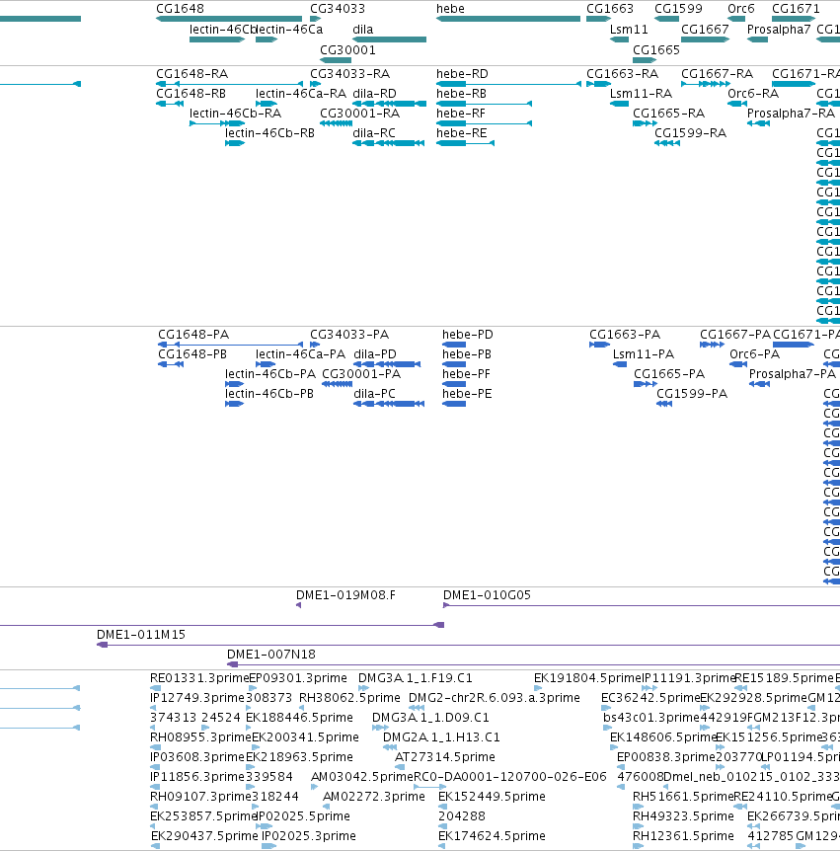Screen dimensions: 840x851
Task: Click transcript CG34033-RA label
Action: pyautogui.click(x=349, y=74)
